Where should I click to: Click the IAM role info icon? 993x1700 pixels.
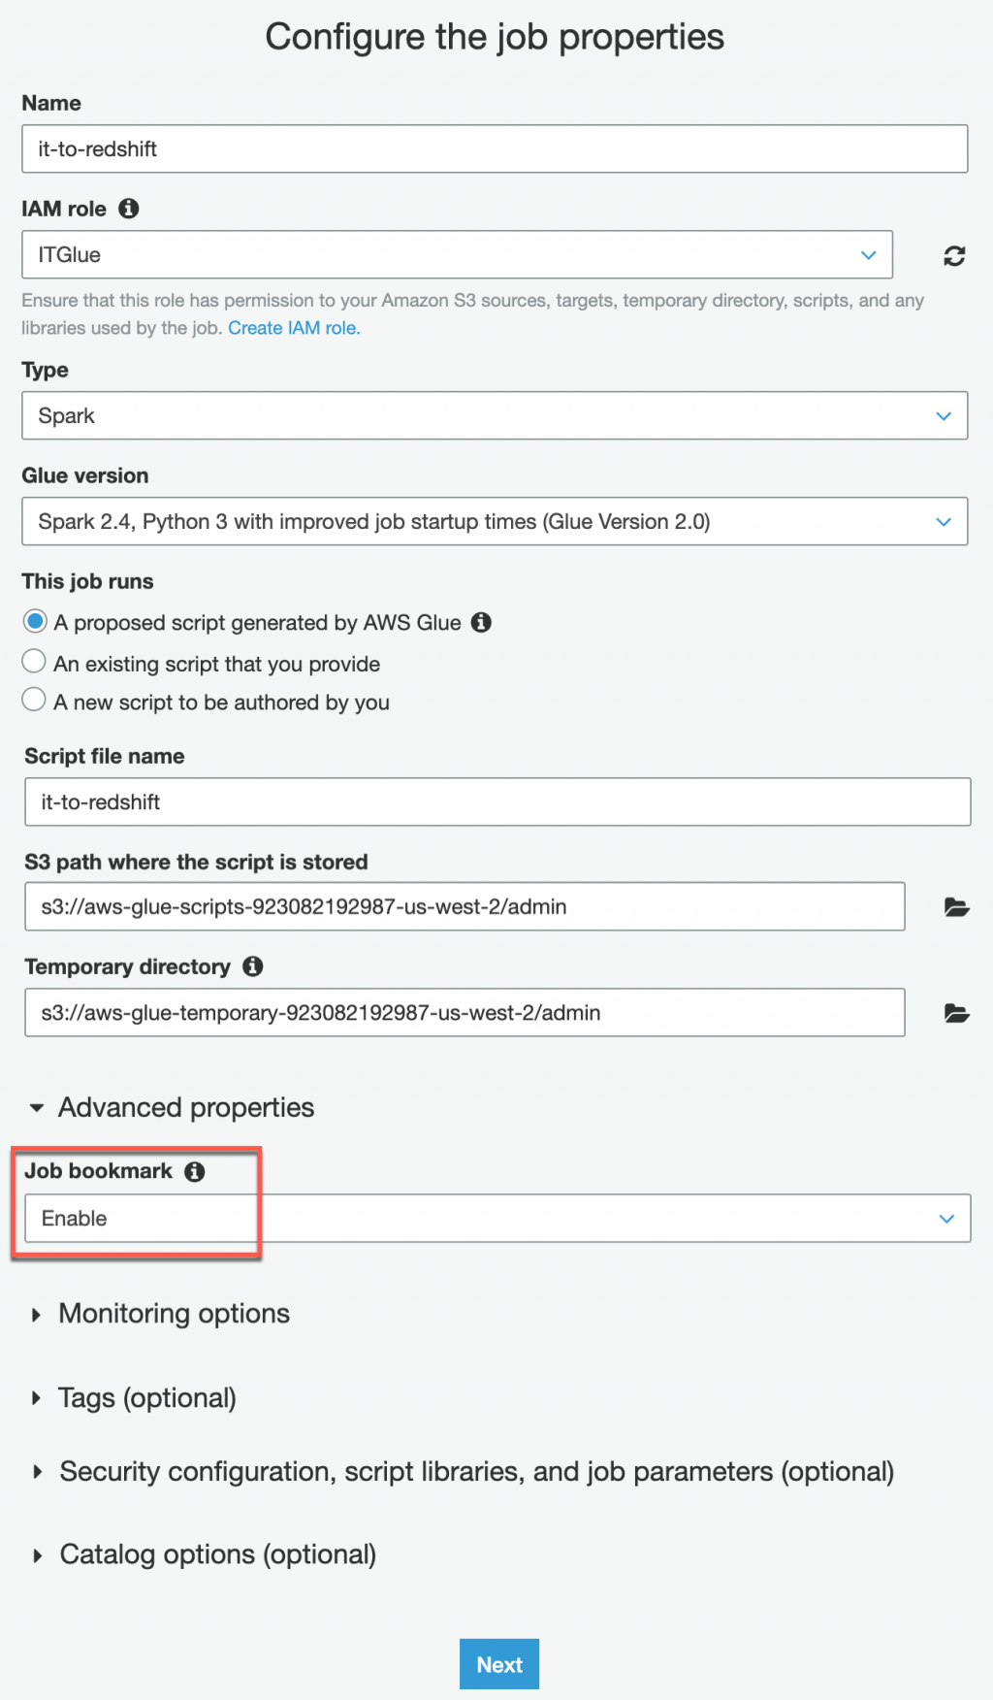tap(129, 209)
